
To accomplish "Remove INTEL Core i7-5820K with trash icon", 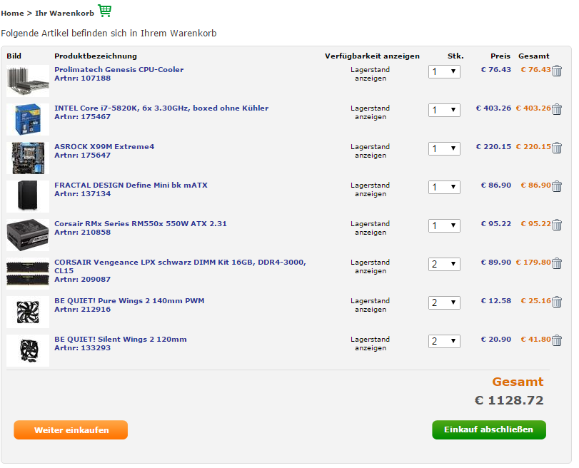I will (557, 109).
